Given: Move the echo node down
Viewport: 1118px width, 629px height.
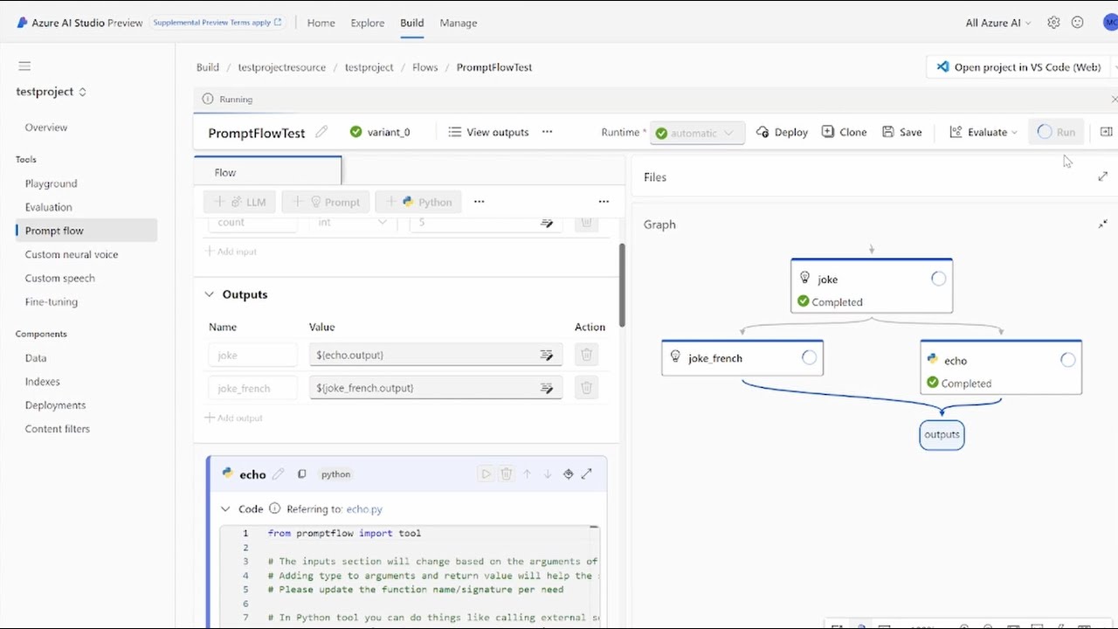Looking at the screenshot, I should pos(548,474).
